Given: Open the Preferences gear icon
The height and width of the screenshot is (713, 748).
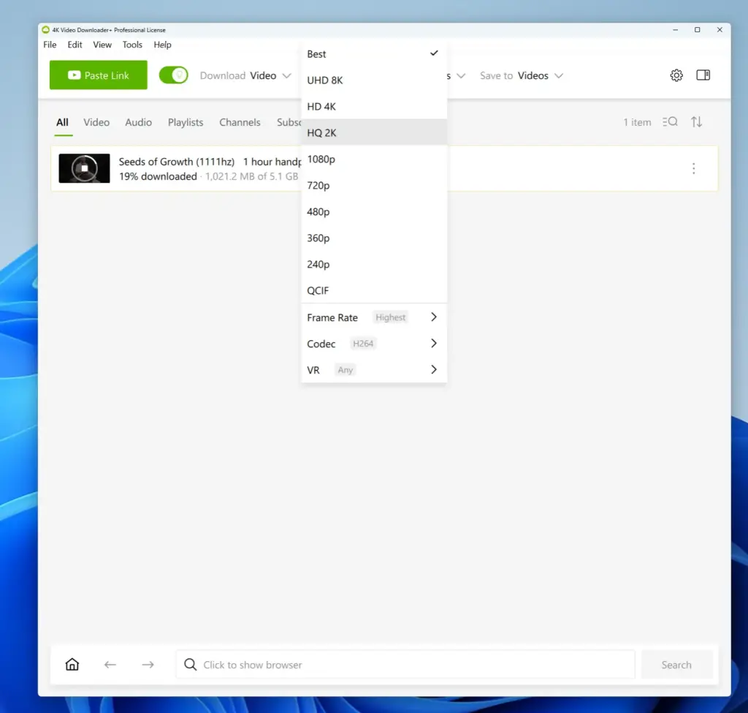Looking at the screenshot, I should [676, 75].
